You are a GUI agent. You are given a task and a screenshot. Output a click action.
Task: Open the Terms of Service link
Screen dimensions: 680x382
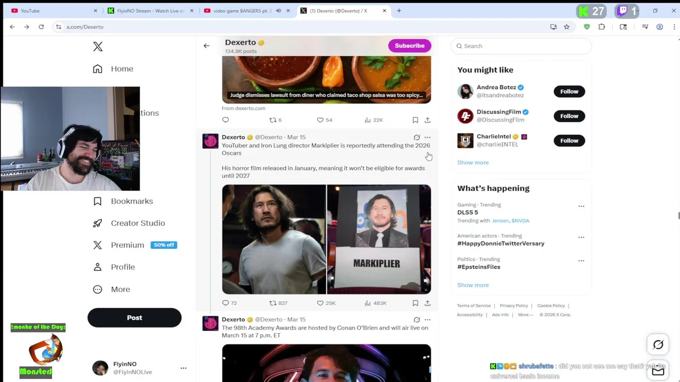pos(474,306)
